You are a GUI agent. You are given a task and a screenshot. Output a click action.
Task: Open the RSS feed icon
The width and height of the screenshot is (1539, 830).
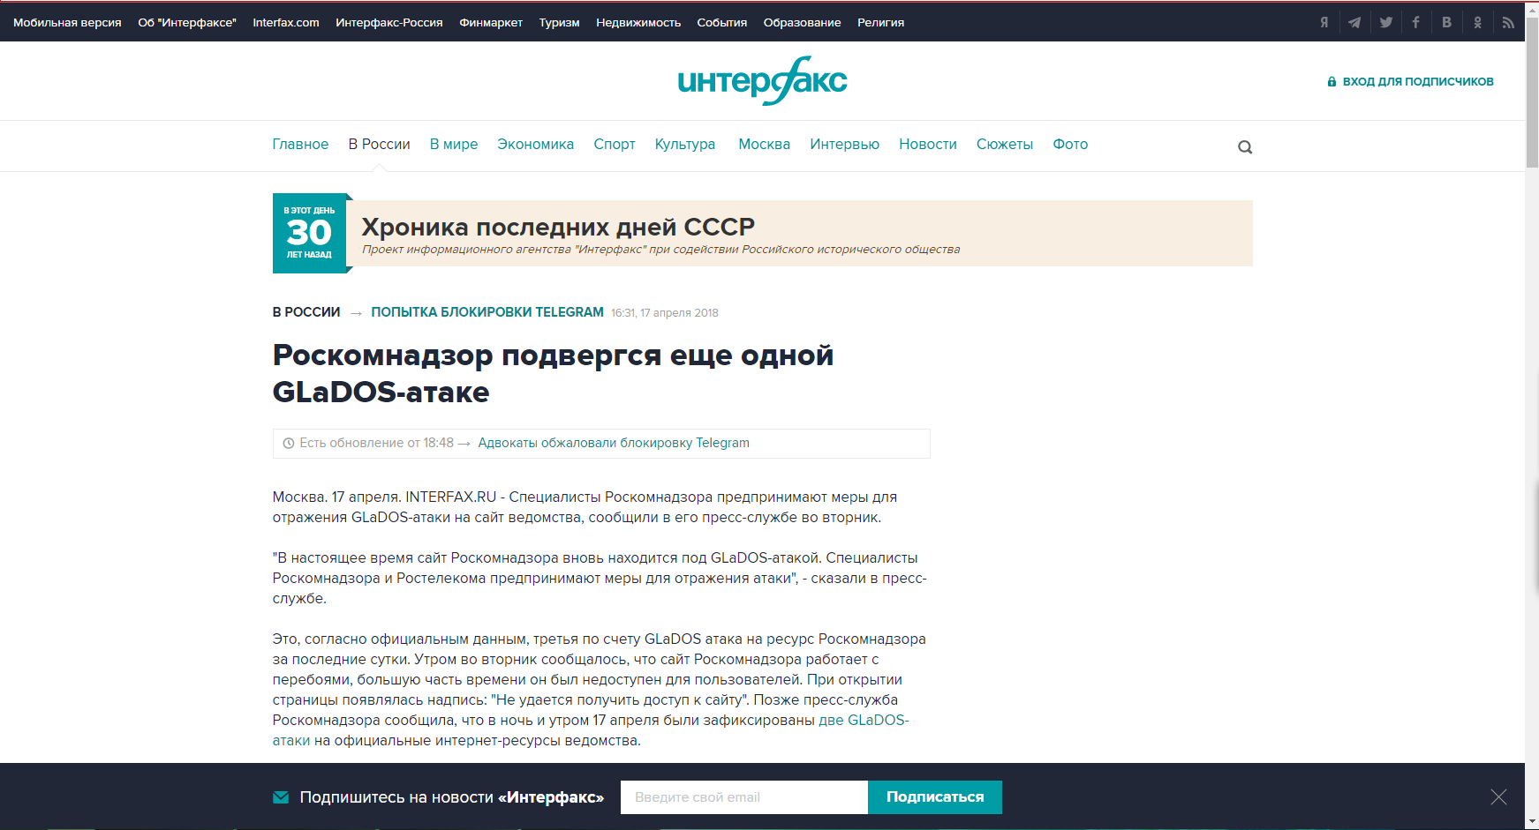[x=1508, y=22]
